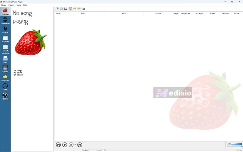Screen dimensions: 243x152
Task: Open the Smart playlists section
Action: (5, 49)
